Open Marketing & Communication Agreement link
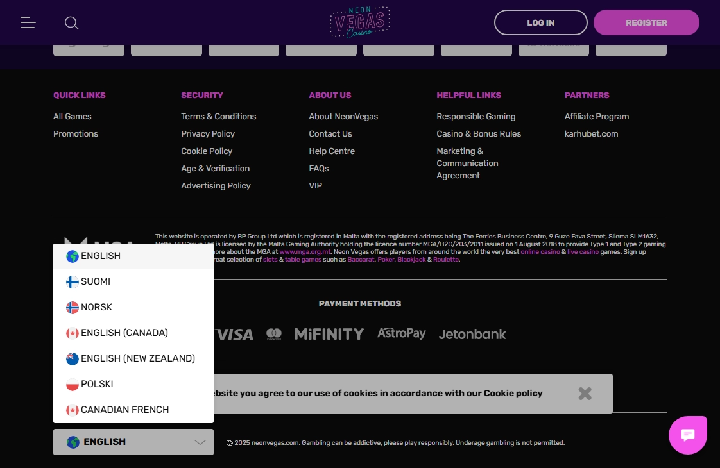720x468 pixels. (467, 163)
